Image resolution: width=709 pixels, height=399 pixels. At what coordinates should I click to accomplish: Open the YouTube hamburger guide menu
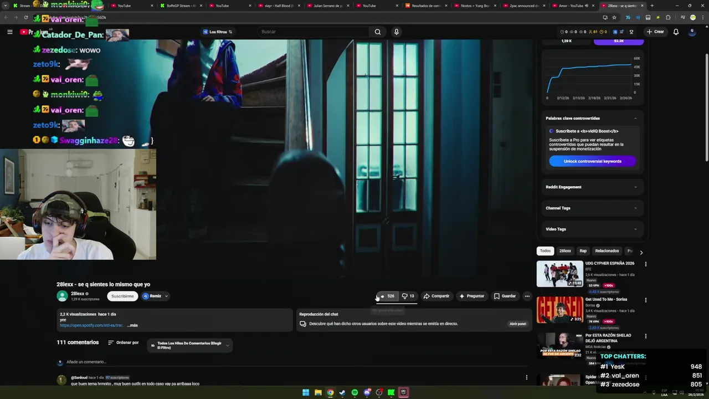pos(9,32)
